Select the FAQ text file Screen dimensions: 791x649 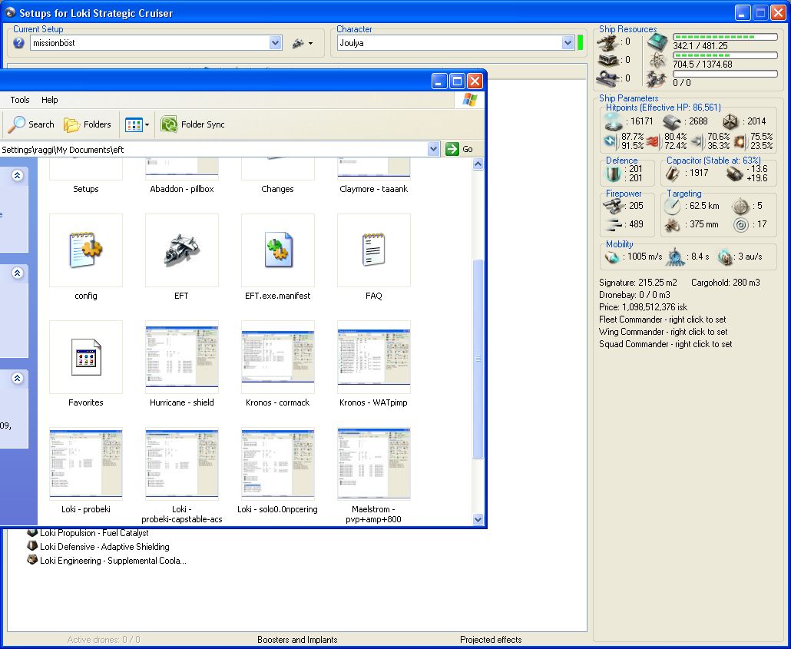click(x=374, y=250)
